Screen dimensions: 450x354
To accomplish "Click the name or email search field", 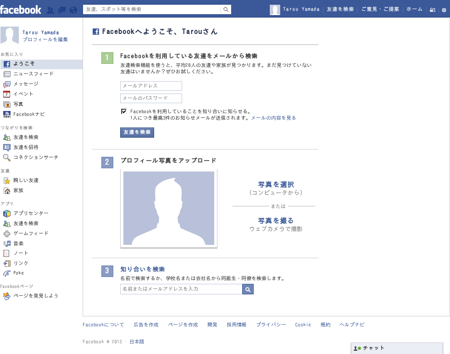I will pyautogui.click(x=181, y=289).
